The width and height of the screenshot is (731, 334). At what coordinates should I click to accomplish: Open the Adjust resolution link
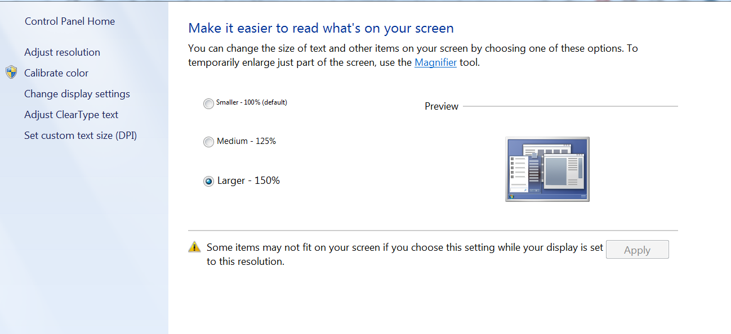(x=62, y=52)
